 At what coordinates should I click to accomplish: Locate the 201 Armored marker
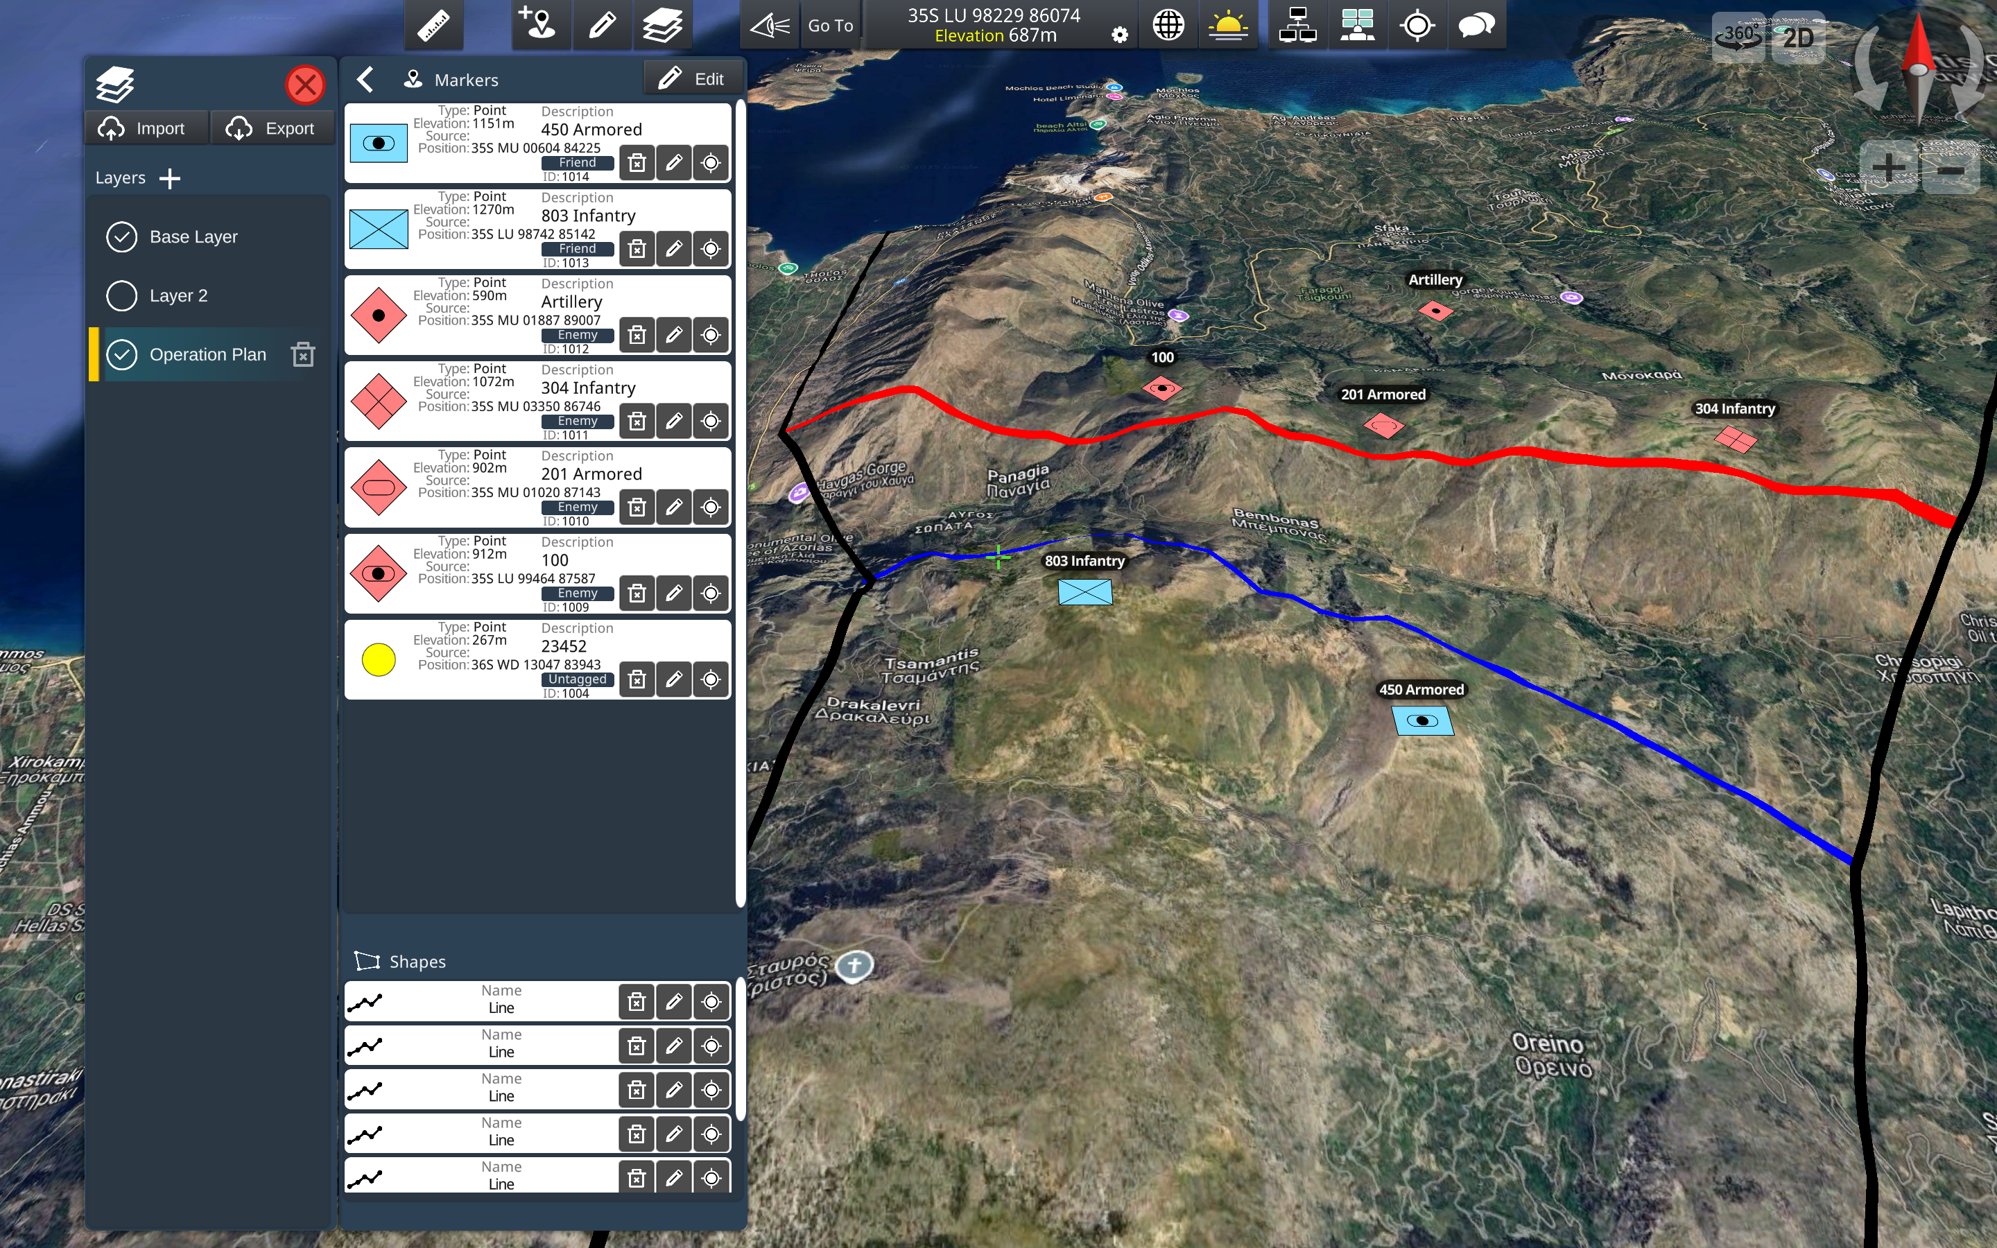pyautogui.click(x=711, y=508)
